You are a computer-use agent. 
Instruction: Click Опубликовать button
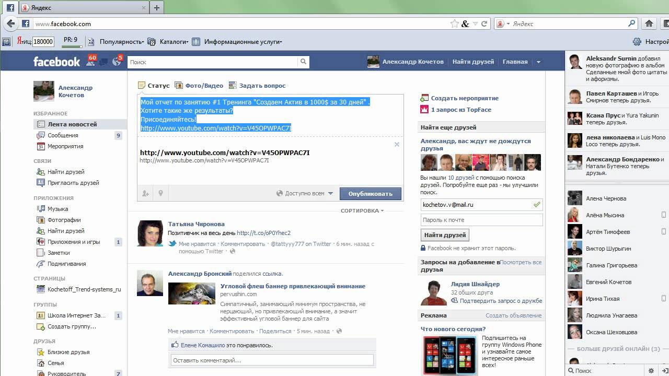[371, 194]
